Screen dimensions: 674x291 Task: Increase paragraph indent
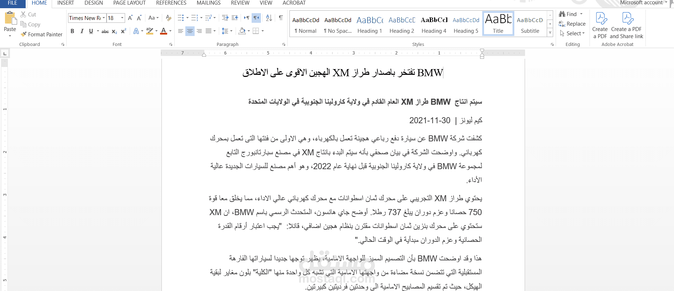(x=235, y=18)
